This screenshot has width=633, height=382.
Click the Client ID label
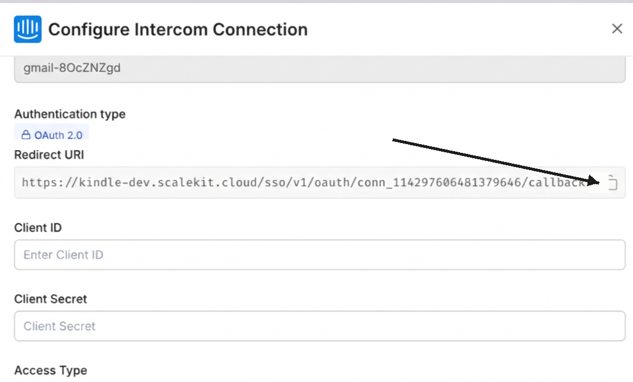(x=38, y=228)
